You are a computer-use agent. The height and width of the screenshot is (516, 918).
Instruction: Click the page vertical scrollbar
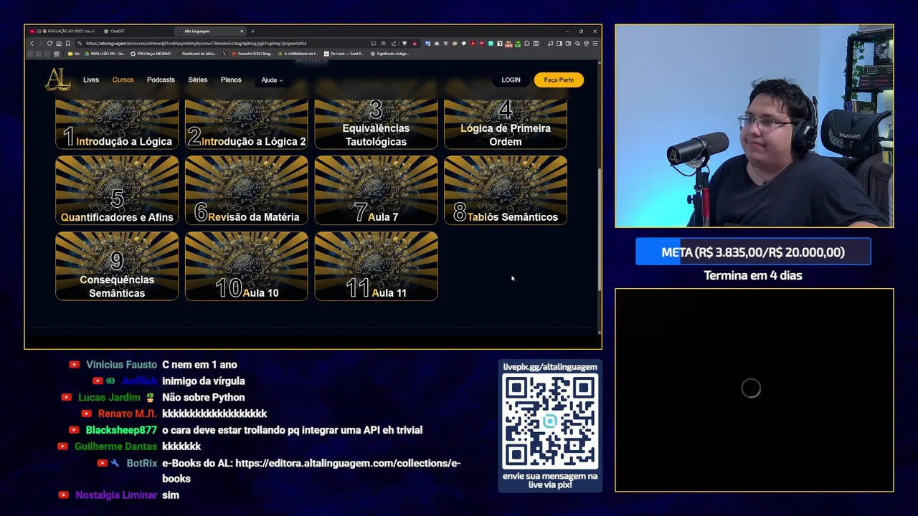click(599, 229)
